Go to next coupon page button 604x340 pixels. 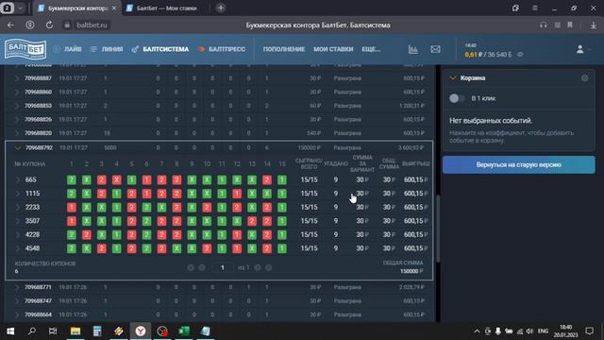(258, 267)
